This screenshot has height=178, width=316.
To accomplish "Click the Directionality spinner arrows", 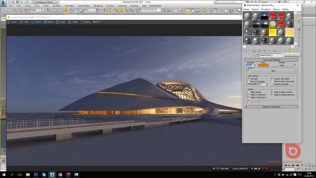I will (267, 84).
